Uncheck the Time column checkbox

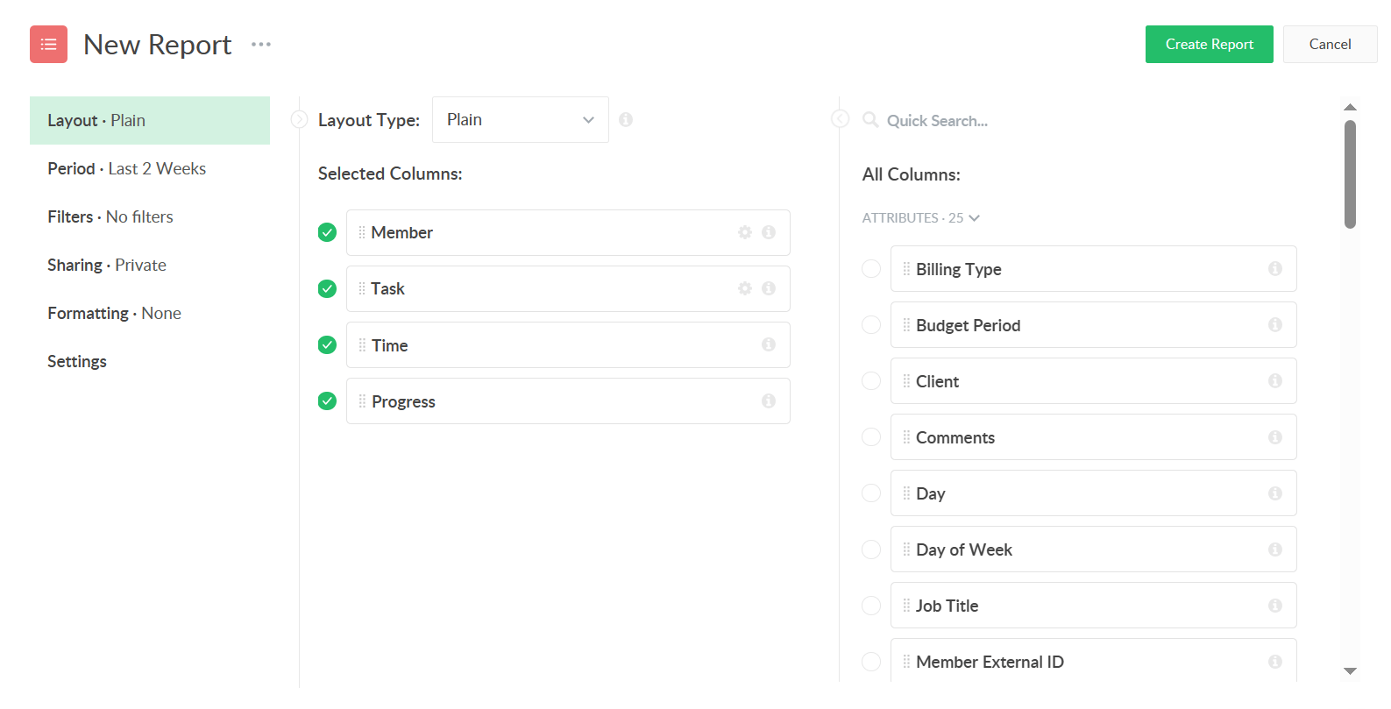[x=327, y=344]
